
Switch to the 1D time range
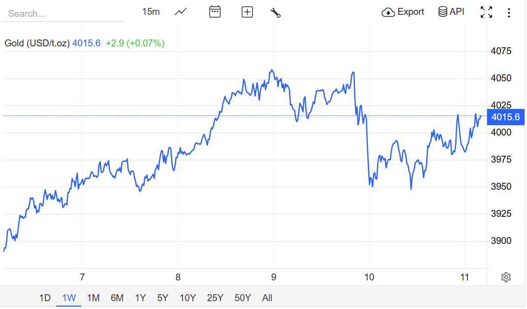click(45, 298)
